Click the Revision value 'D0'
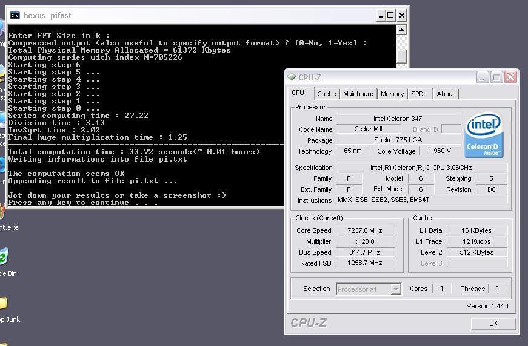The image size is (528, 346). pos(491,189)
